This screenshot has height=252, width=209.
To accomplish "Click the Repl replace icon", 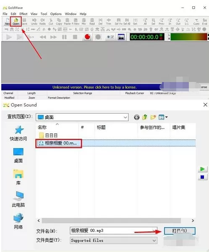I will (x=92, y=21).
